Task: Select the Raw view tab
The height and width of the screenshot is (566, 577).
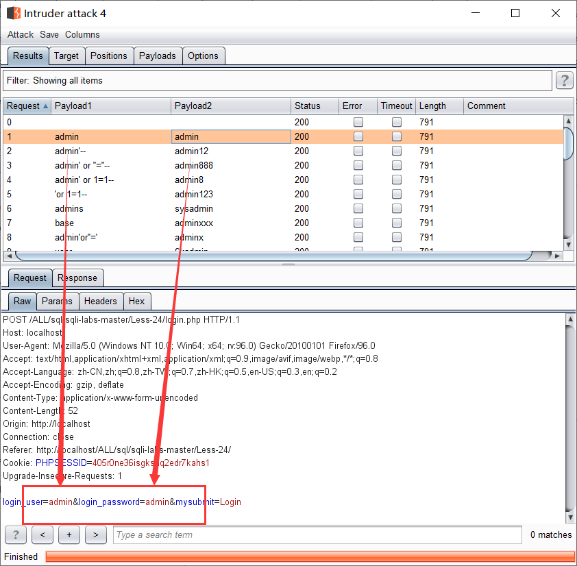Action: [x=22, y=301]
